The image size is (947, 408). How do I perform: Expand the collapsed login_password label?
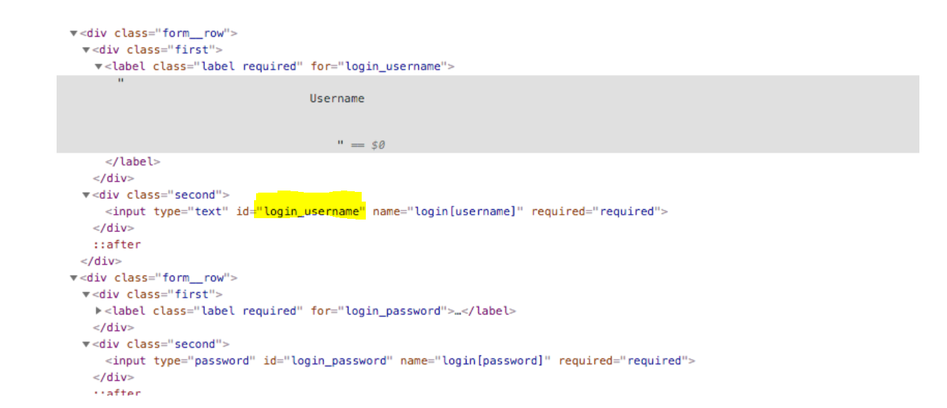99,311
